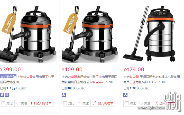Viewport: 184px width, 115px height.
Task: Check the 对比 box for the ¥399.00 vacuum
Action: click(x=3, y=103)
